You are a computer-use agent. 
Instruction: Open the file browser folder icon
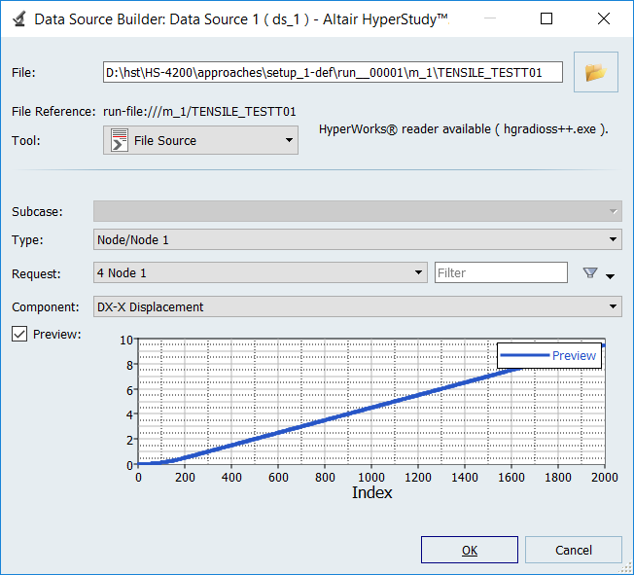tap(595, 72)
